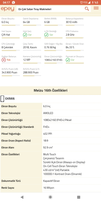Tap the Android home button

tap(50, 197)
